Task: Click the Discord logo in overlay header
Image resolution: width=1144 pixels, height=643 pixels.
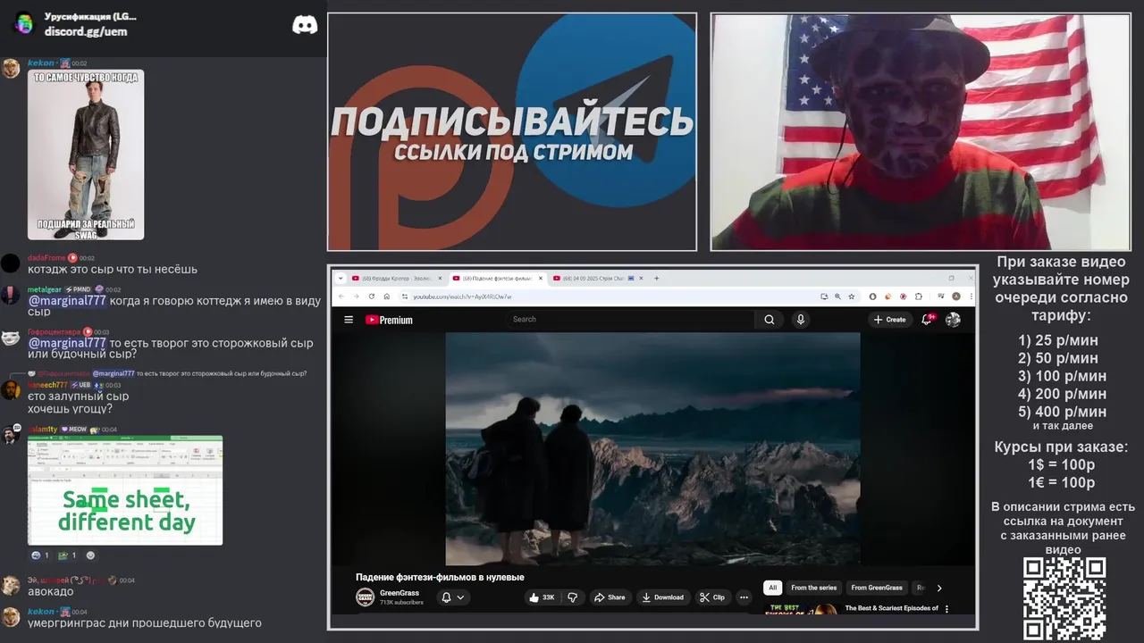Action: click(305, 24)
